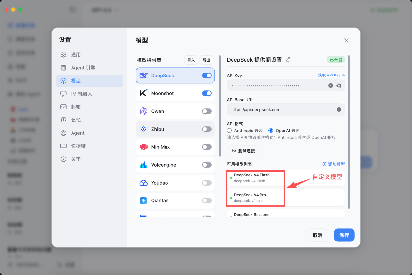Open the Agent 引擎 settings section
This screenshot has width=412, height=275.
click(89, 68)
